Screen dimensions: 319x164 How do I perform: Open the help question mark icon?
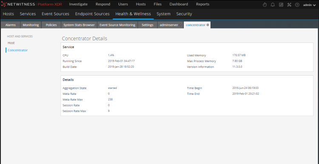pos(297,5)
